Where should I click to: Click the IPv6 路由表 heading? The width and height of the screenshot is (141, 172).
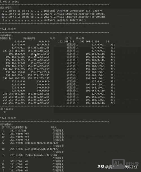click(x=8, y=118)
